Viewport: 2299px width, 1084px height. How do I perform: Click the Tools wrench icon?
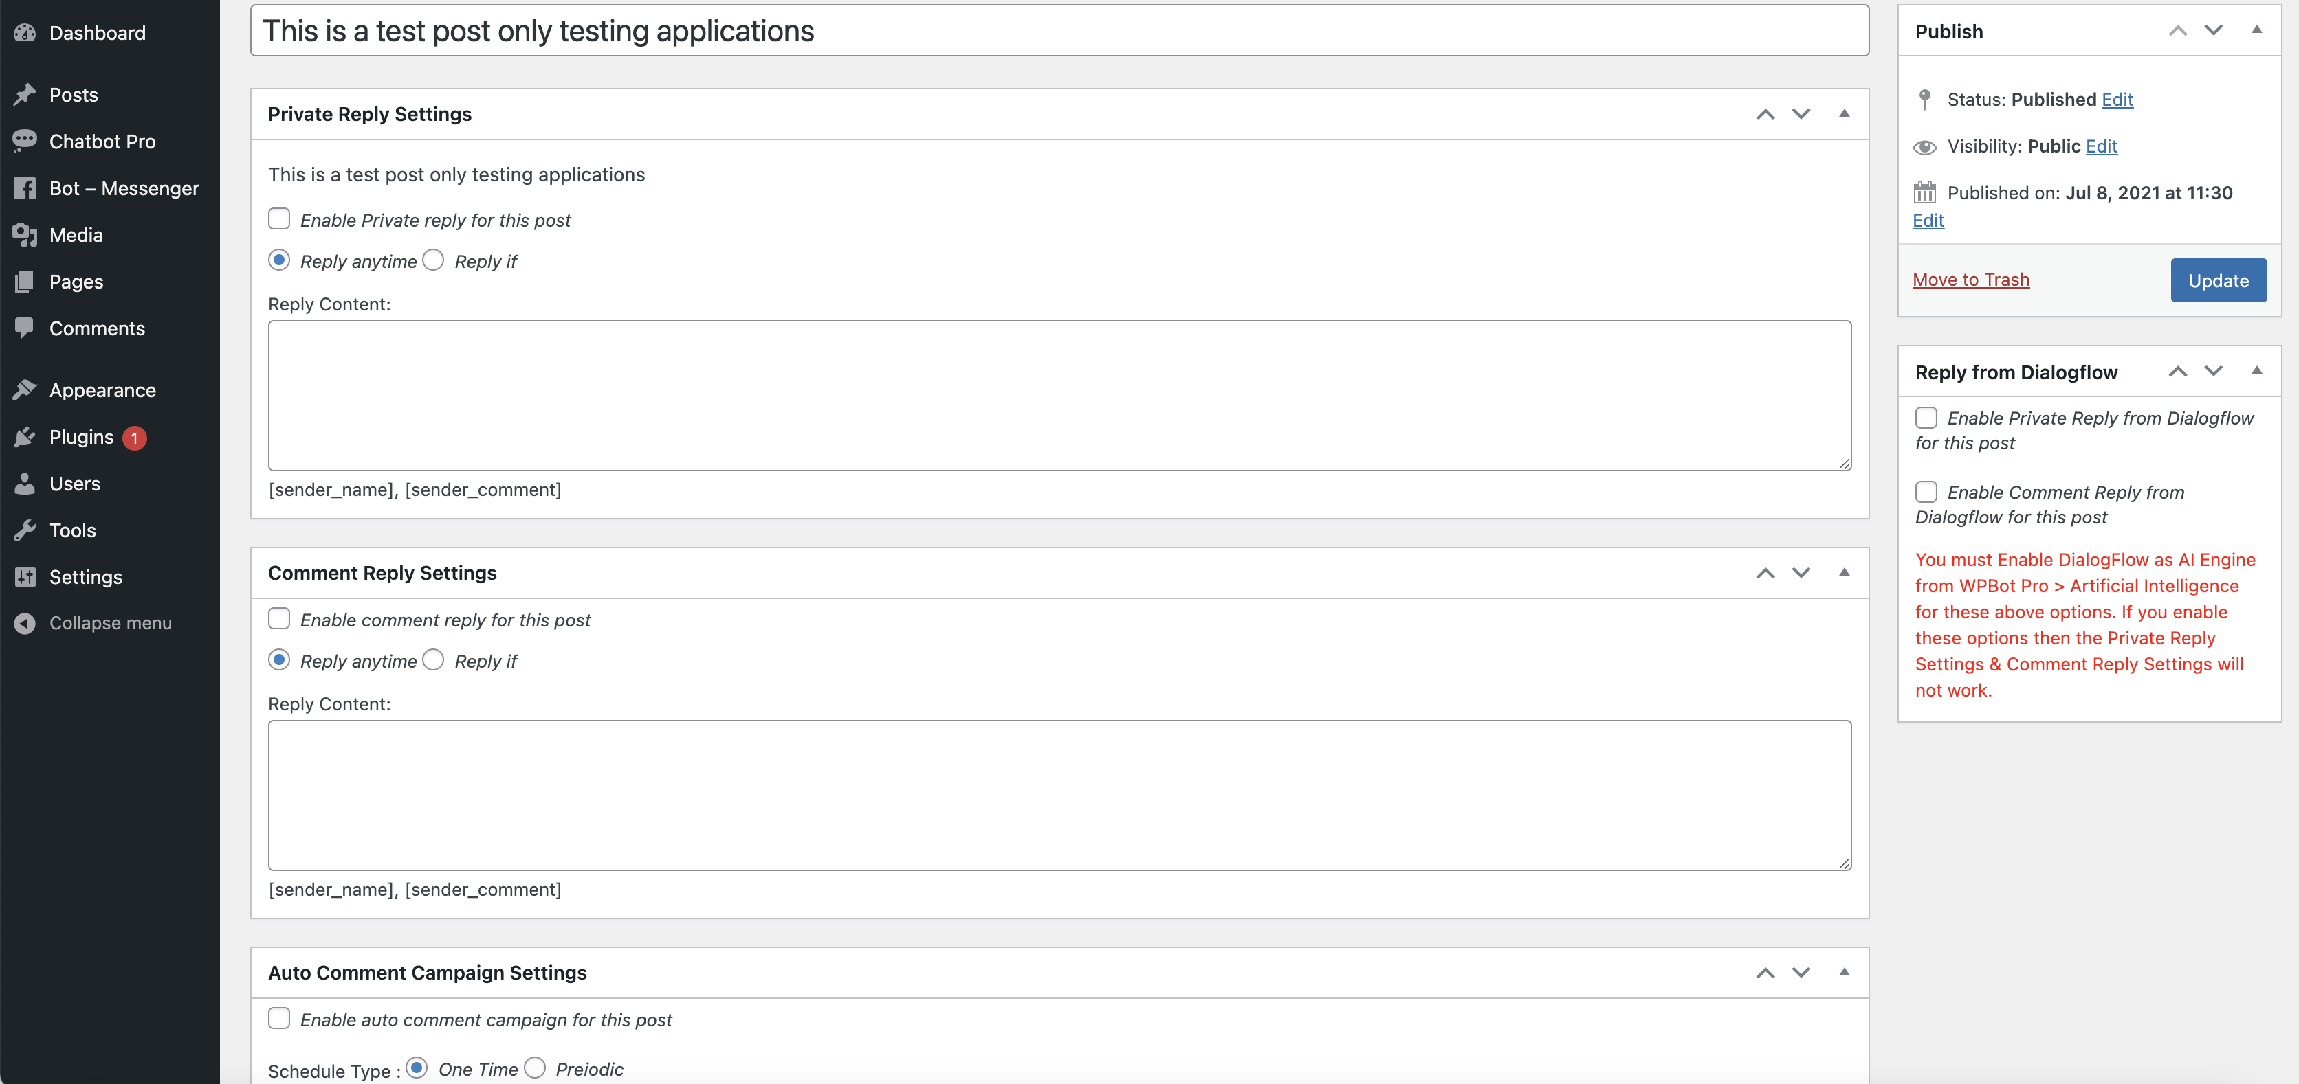[25, 530]
